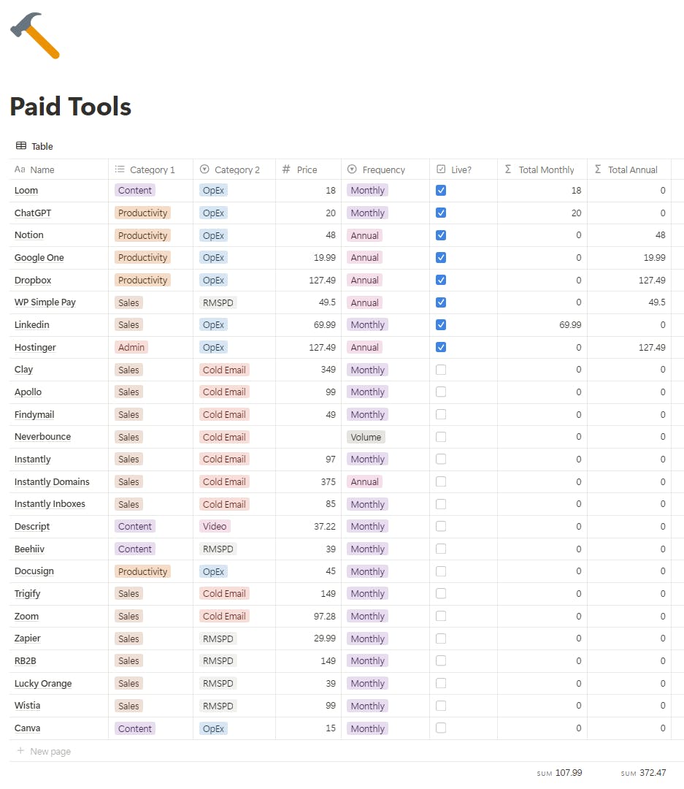Uncheck the Live? checkbox for Notion
Image resolution: width=684 pixels, height=789 pixels.
(441, 235)
